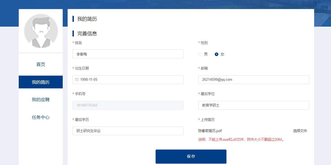This screenshot has width=331, height=165.
Task: Click the disabled 手机号 phone field
Action: [128, 105]
